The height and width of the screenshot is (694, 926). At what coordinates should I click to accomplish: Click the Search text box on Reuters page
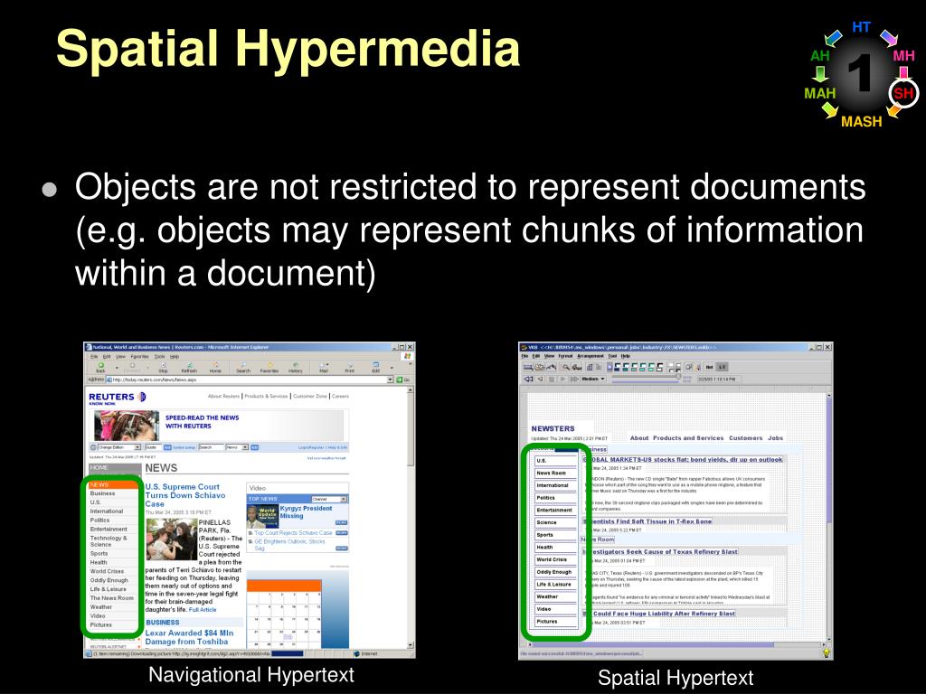(211, 447)
